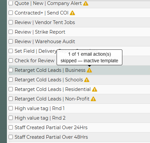
Task: Click warning icon on Retarget Cold Leads Schools
Action: tap(87, 80)
